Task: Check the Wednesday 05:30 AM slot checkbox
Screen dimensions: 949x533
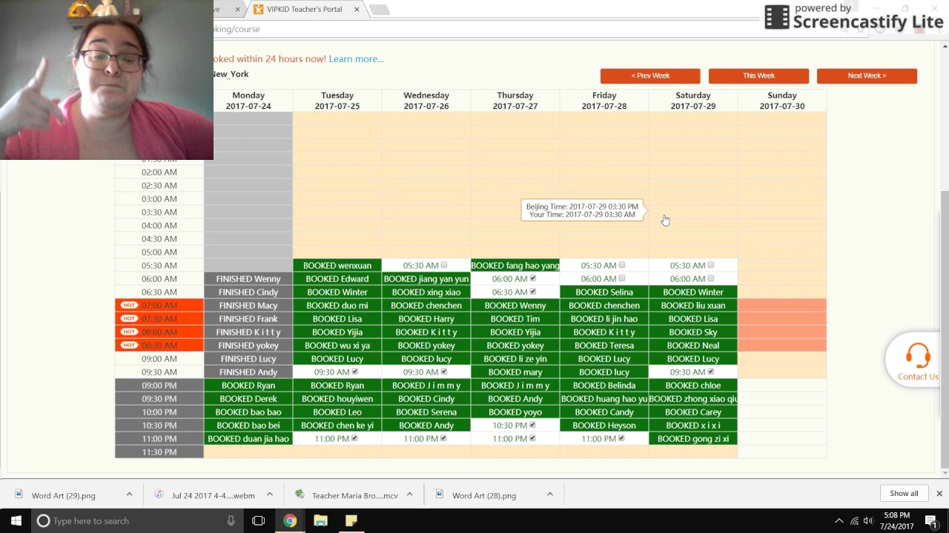Action: pos(444,265)
